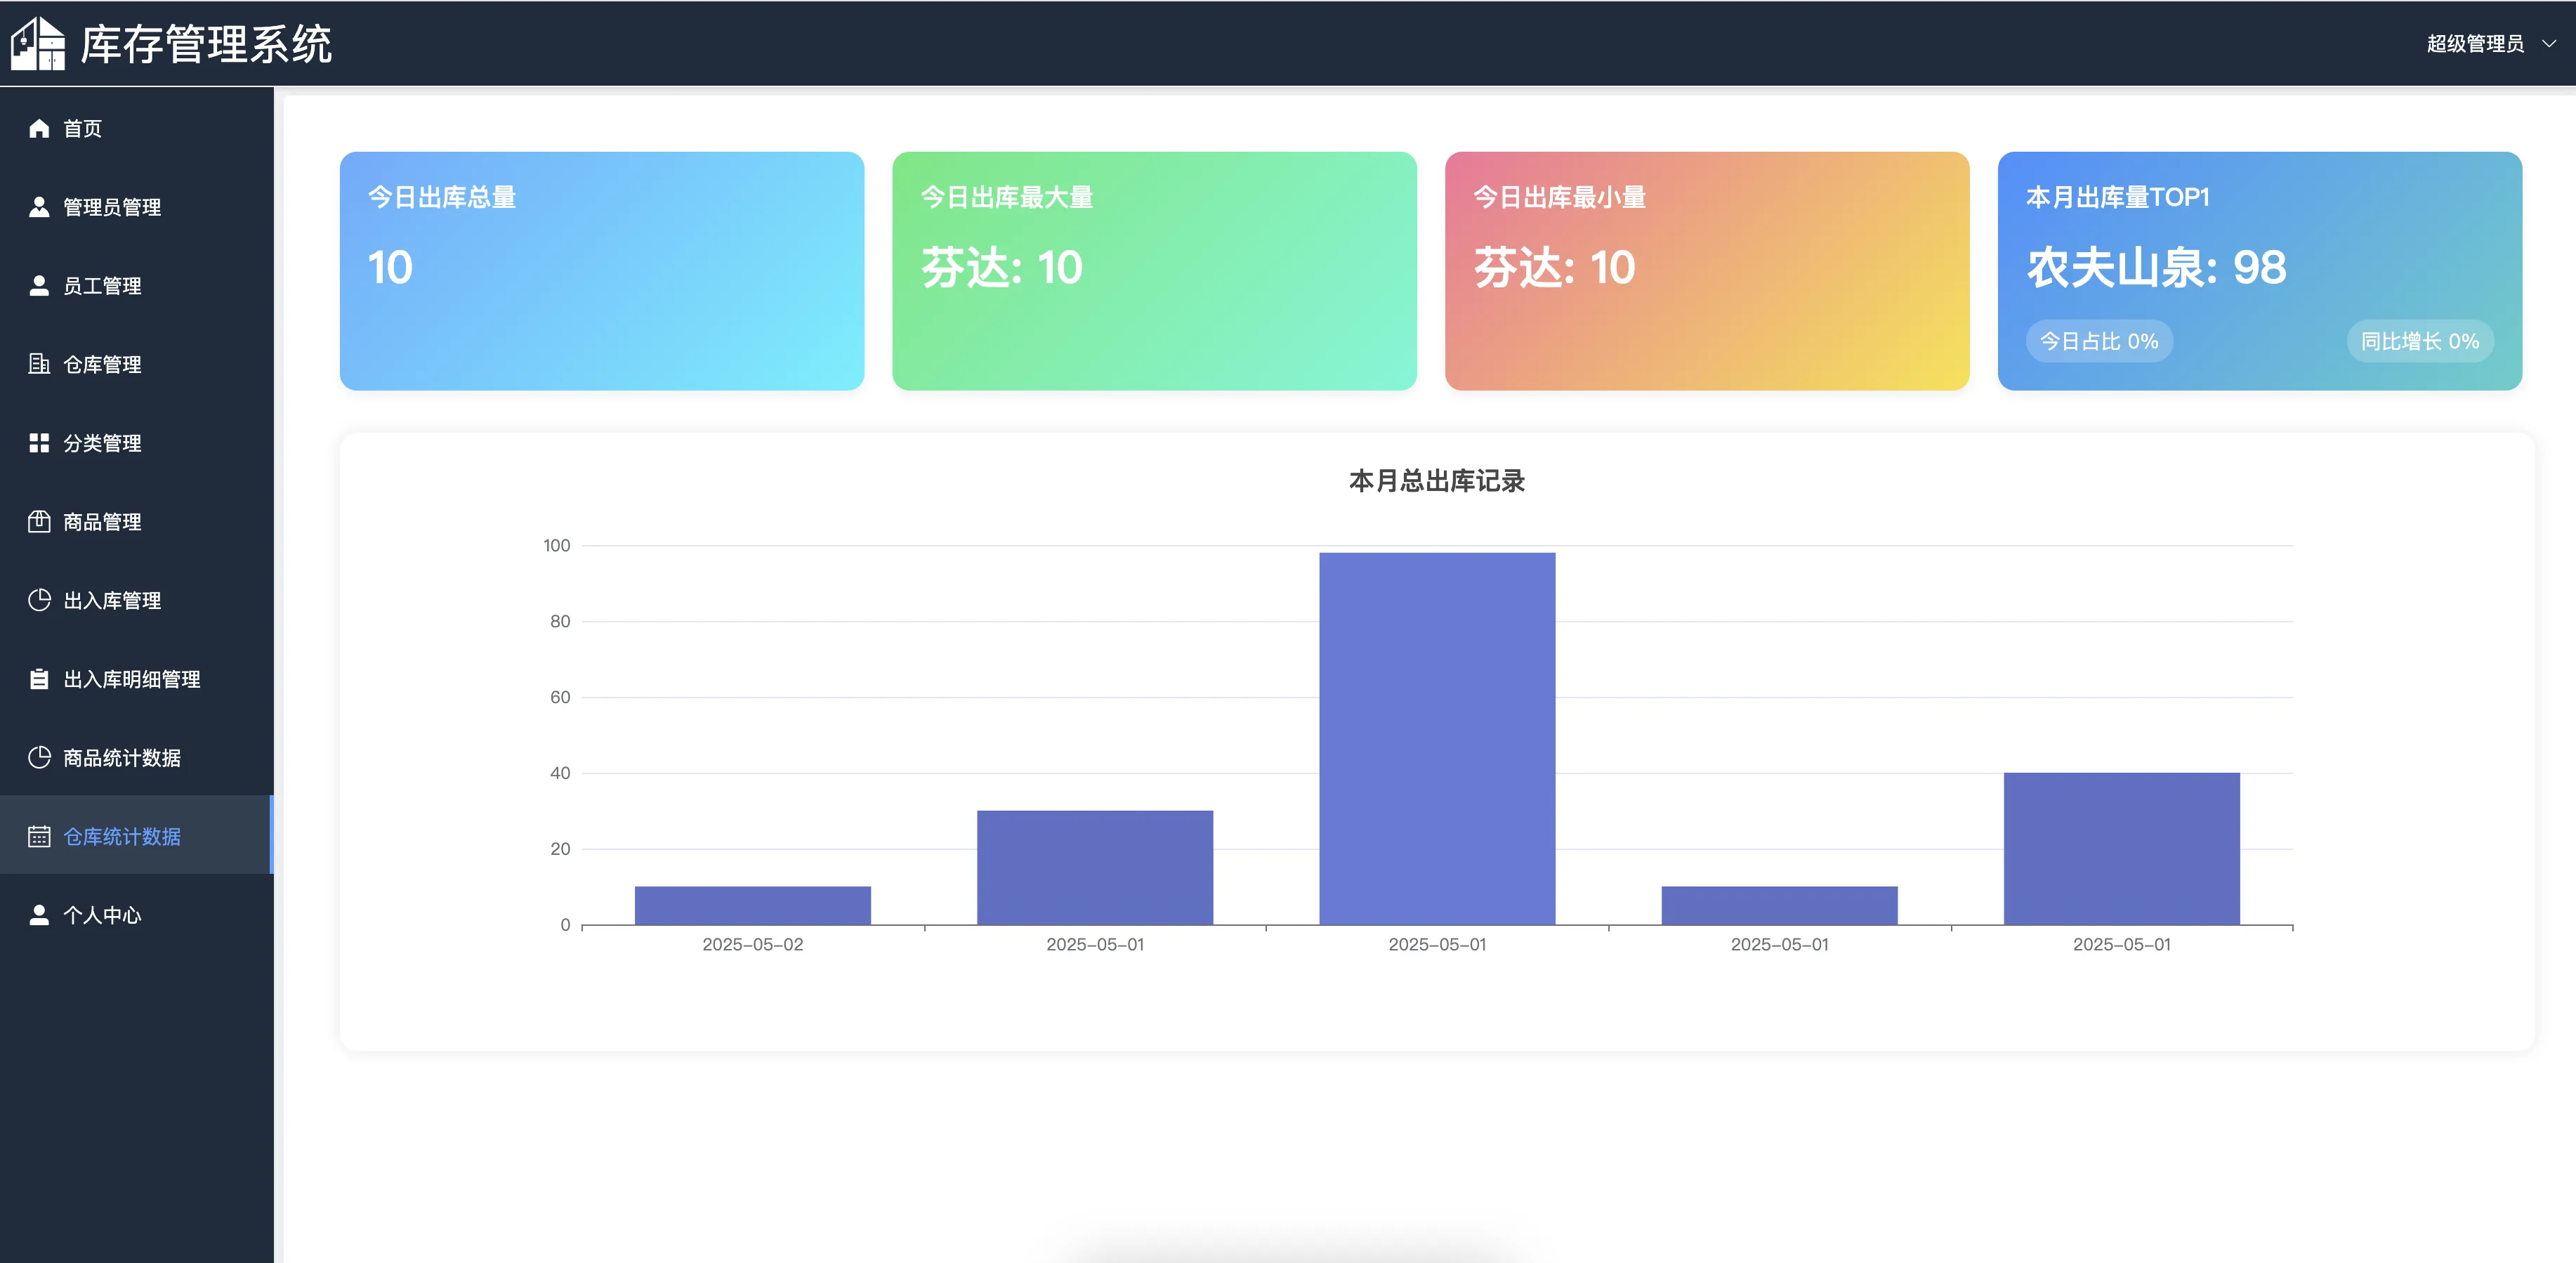Viewport: 2576px width, 1263px height.
Task: Click the 2025-05-02 chart bar
Action: pyautogui.click(x=752, y=905)
